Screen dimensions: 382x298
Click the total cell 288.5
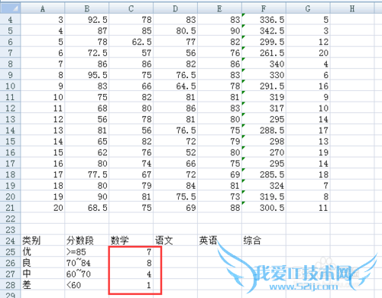tap(264, 130)
